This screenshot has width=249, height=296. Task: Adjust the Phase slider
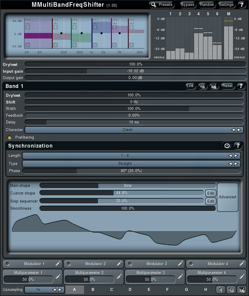(x=131, y=171)
